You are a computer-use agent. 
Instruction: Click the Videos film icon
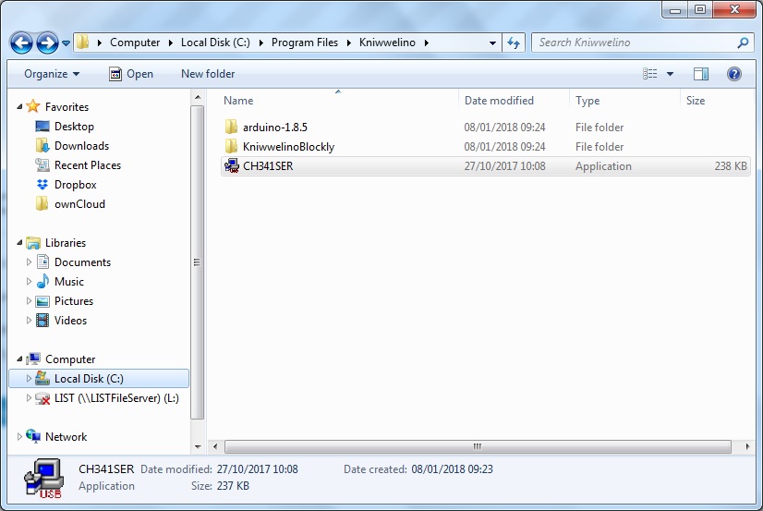pyautogui.click(x=42, y=321)
